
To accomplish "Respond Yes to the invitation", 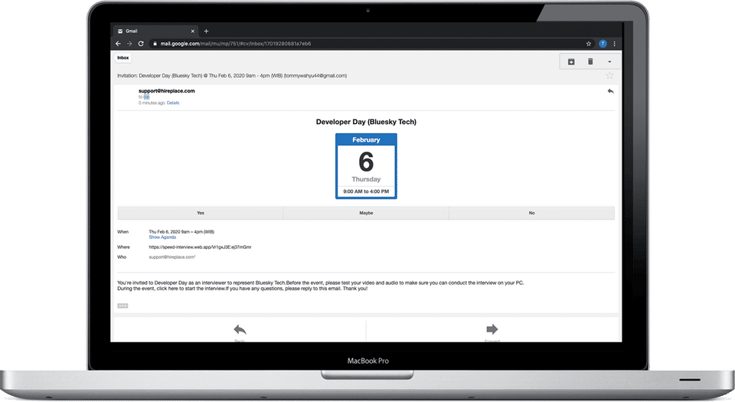I will pos(200,213).
